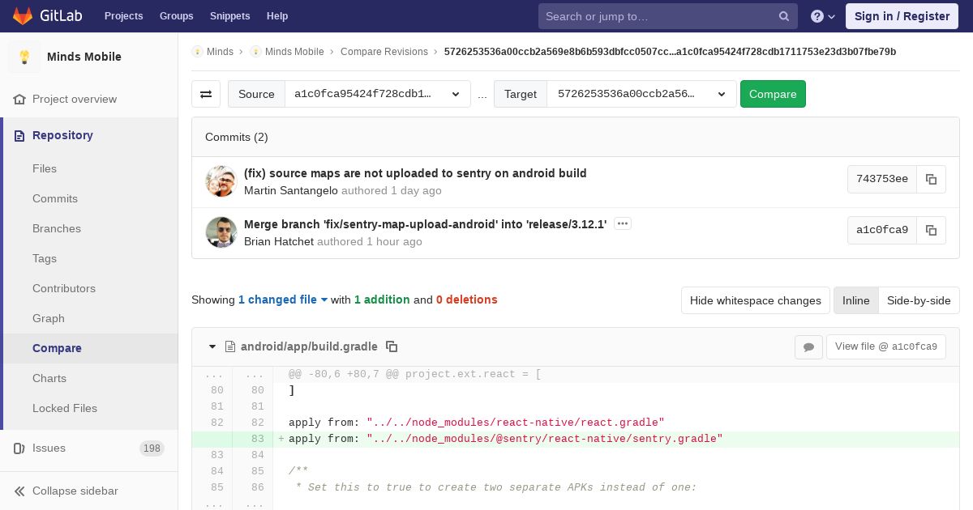Copy commit SHA a1c0fca9

[x=931, y=230]
